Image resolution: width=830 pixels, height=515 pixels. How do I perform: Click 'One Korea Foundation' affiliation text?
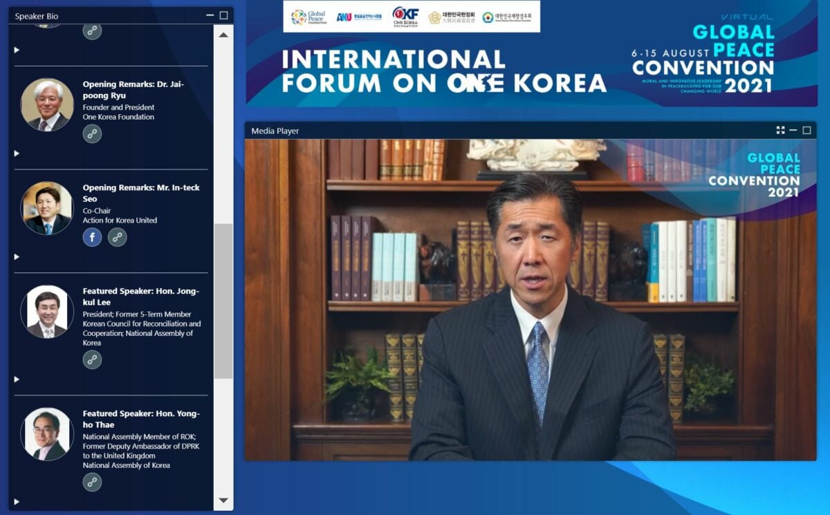tap(118, 117)
